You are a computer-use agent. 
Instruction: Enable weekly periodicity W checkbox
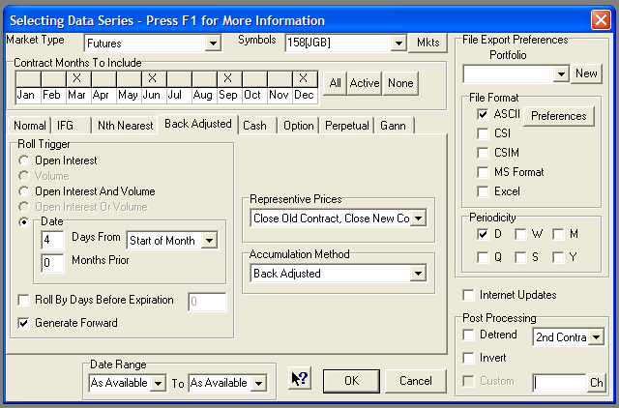pyautogui.click(x=520, y=234)
